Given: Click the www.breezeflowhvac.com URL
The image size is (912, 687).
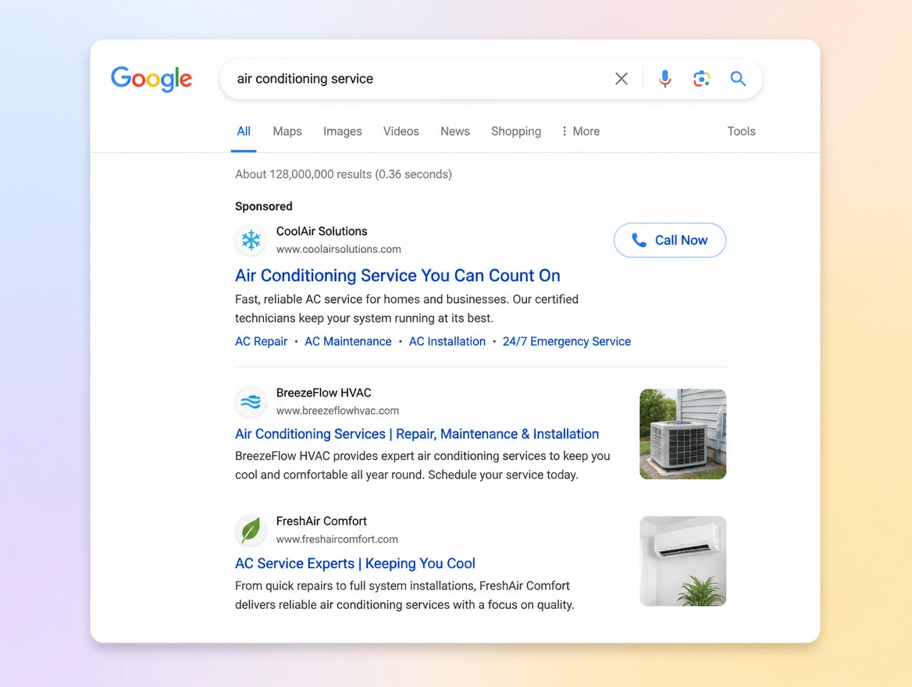Looking at the screenshot, I should [337, 411].
